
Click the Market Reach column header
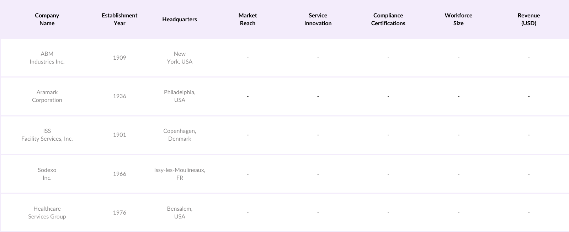(x=248, y=19)
